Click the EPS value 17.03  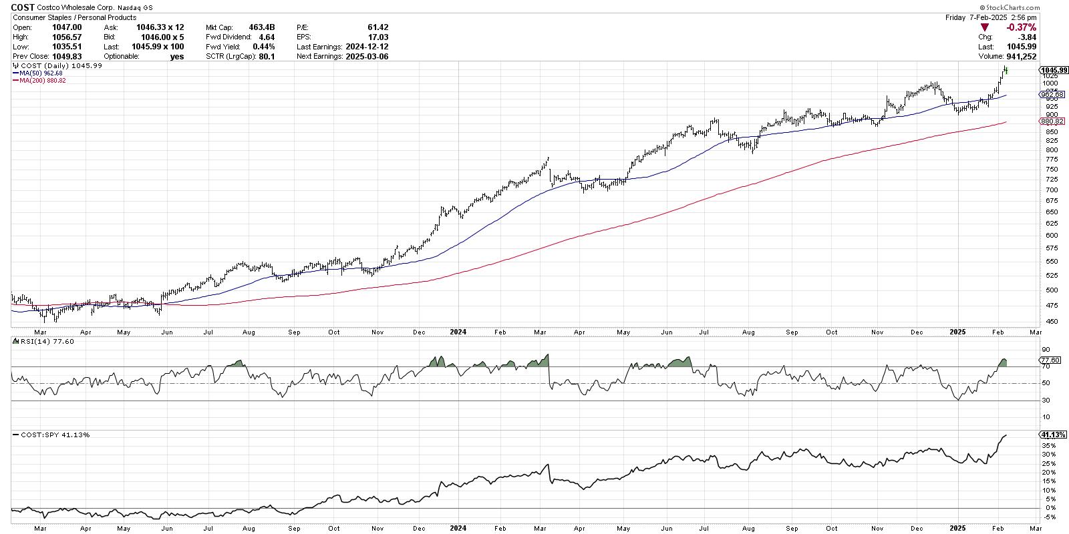point(377,37)
